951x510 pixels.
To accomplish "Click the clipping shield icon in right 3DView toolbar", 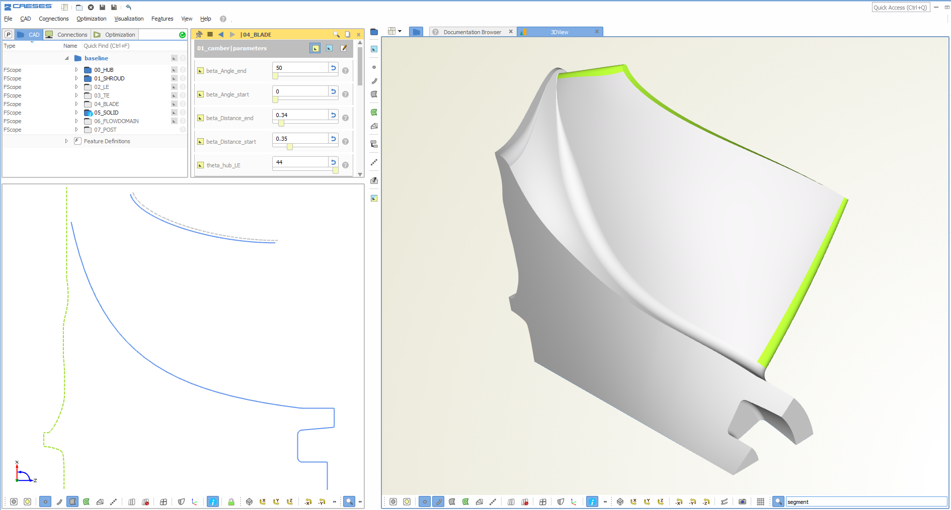I will click(x=561, y=501).
